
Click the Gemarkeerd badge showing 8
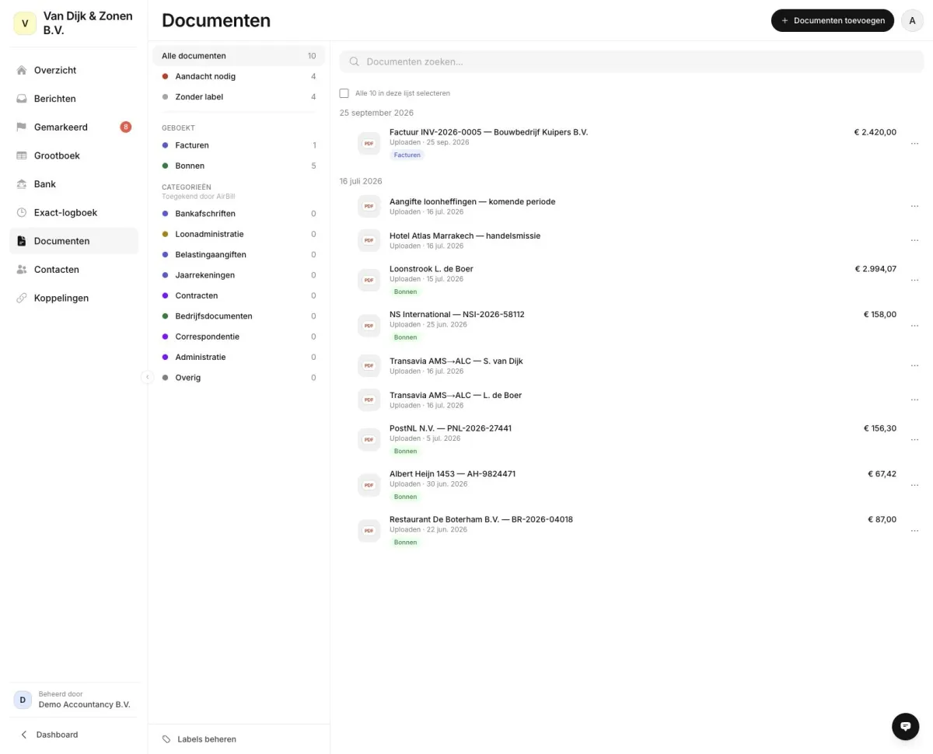125,127
